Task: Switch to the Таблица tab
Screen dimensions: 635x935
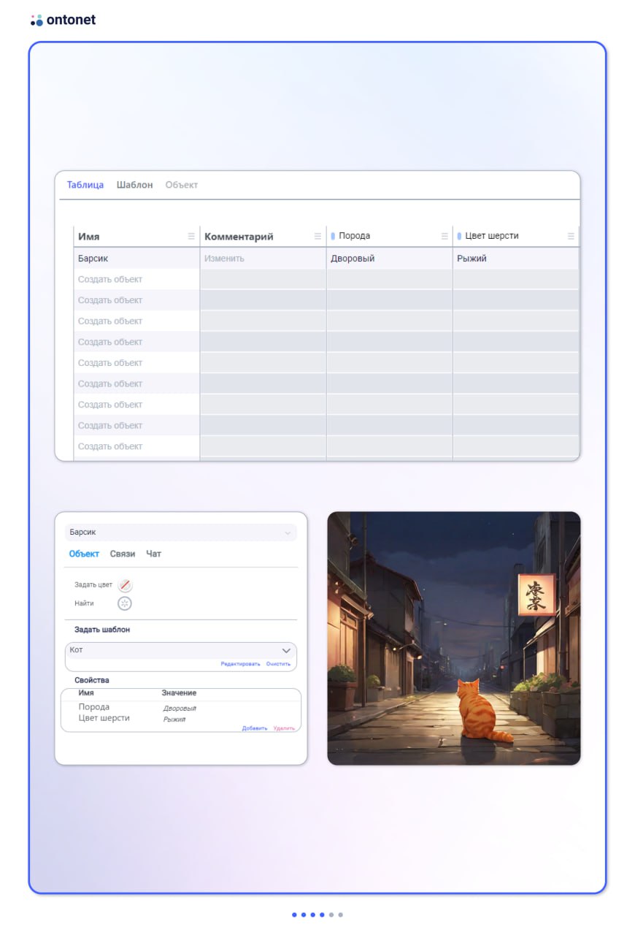Action: click(85, 185)
